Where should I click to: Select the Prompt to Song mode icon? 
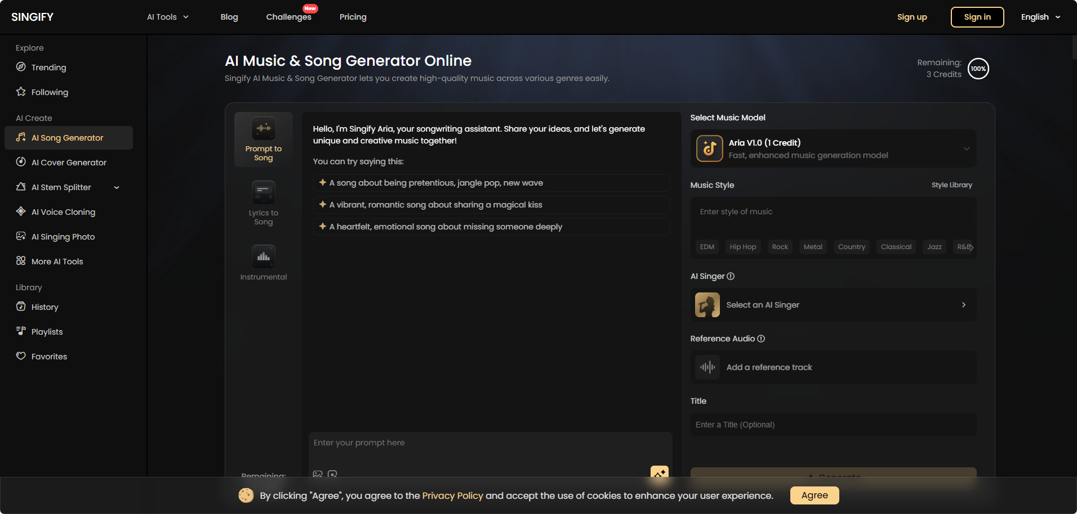coord(264,128)
